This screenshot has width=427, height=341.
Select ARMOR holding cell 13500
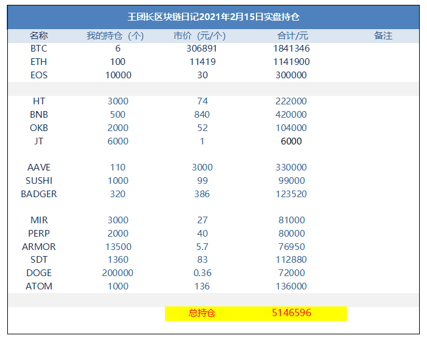[118, 247]
